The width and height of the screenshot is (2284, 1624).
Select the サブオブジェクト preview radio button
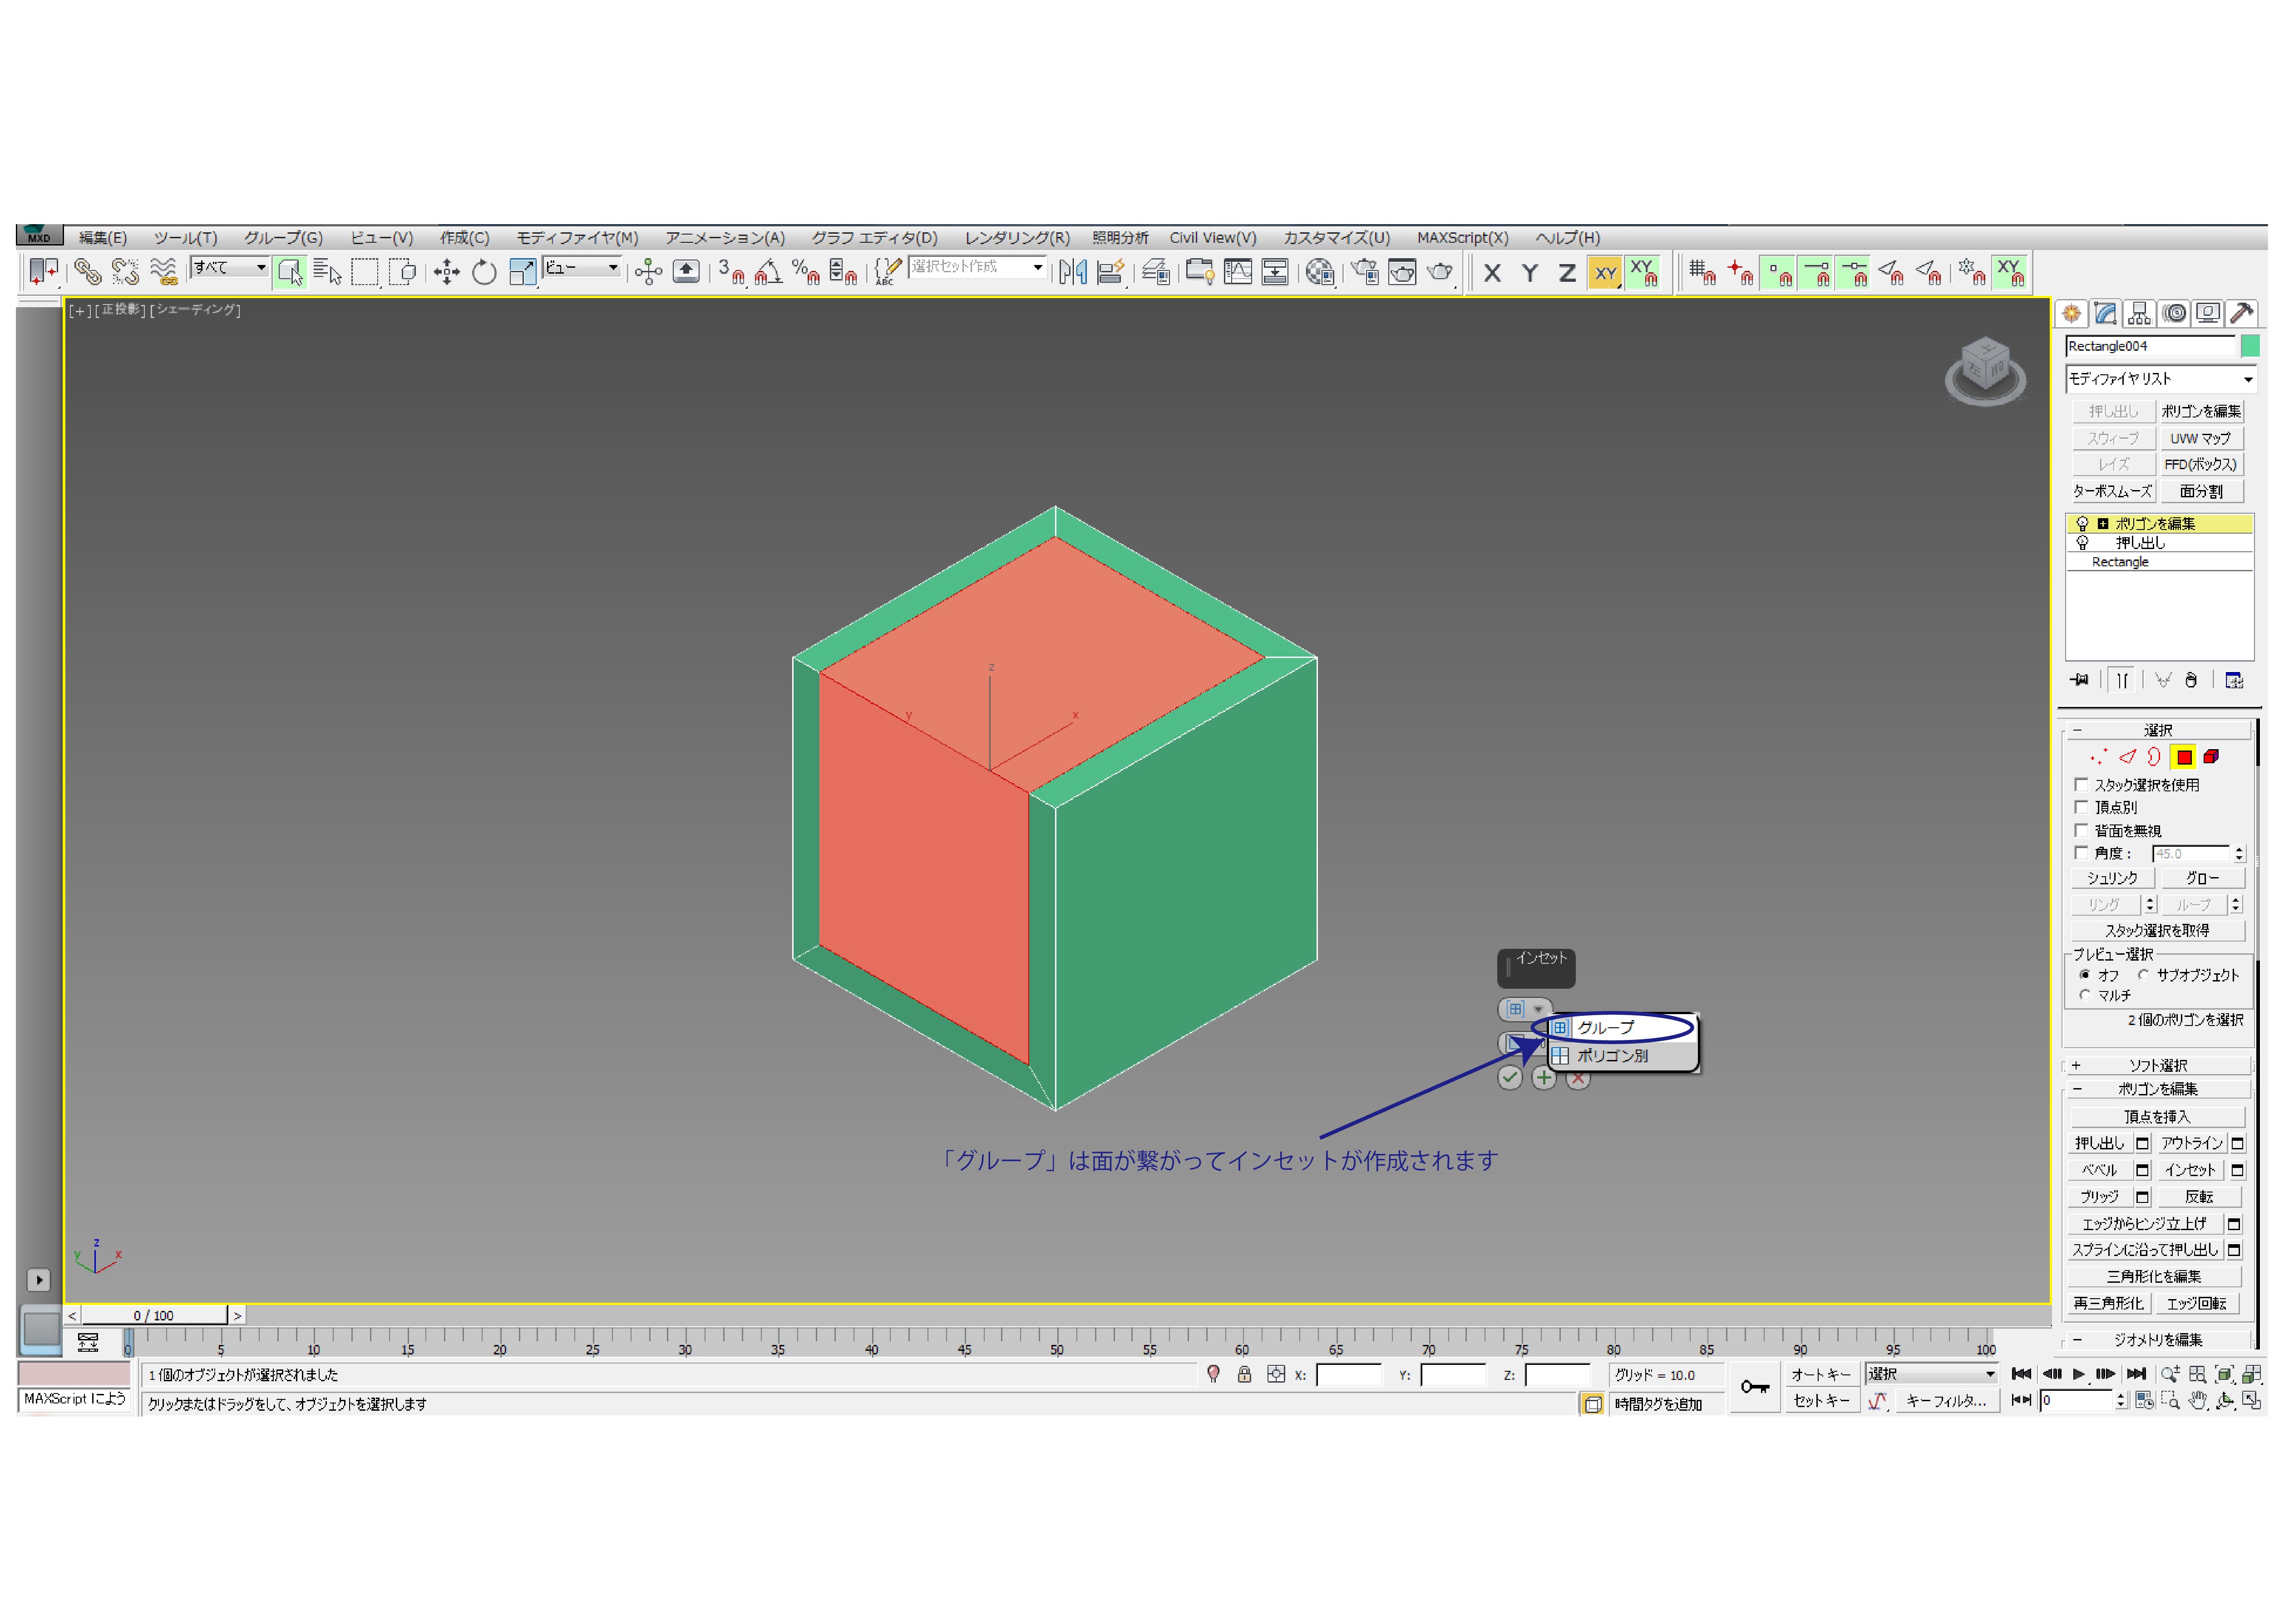click(x=2143, y=974)
